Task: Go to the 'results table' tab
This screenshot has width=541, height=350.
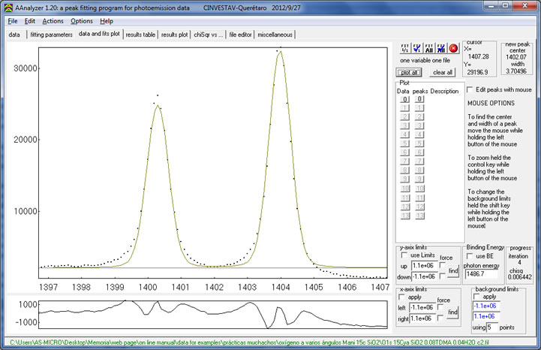Action: tap(140, 35)
